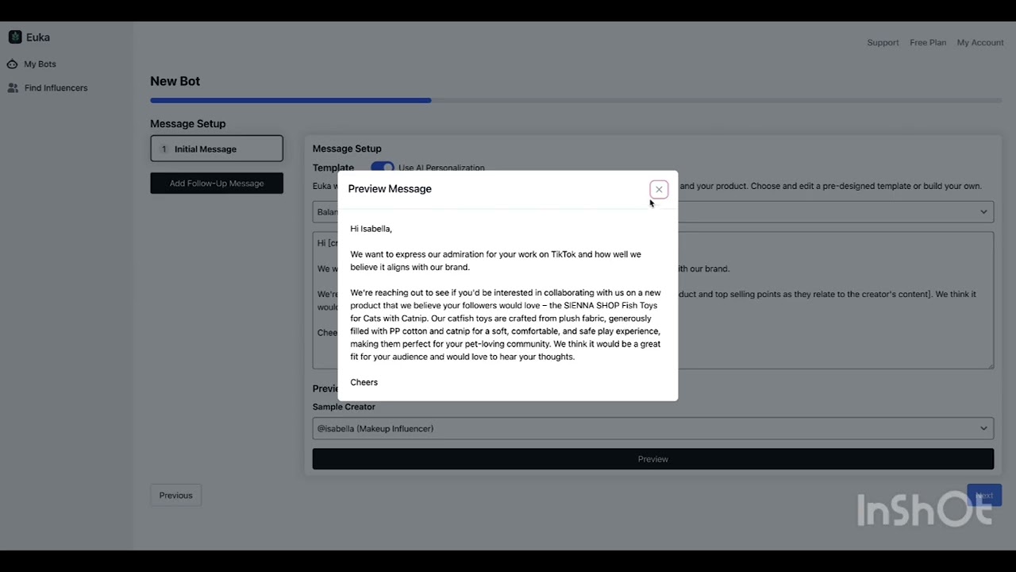1016x572 pixels.
Task: Select the Initial Message step
Action: [x=217, y=149]
